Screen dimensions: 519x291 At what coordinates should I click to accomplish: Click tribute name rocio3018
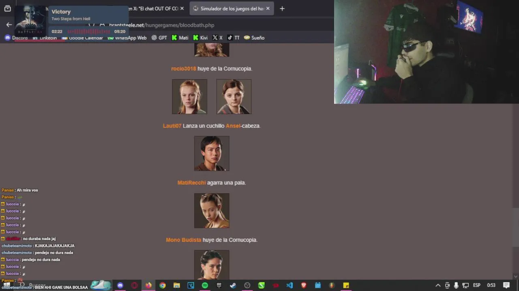tap(183, 69)
